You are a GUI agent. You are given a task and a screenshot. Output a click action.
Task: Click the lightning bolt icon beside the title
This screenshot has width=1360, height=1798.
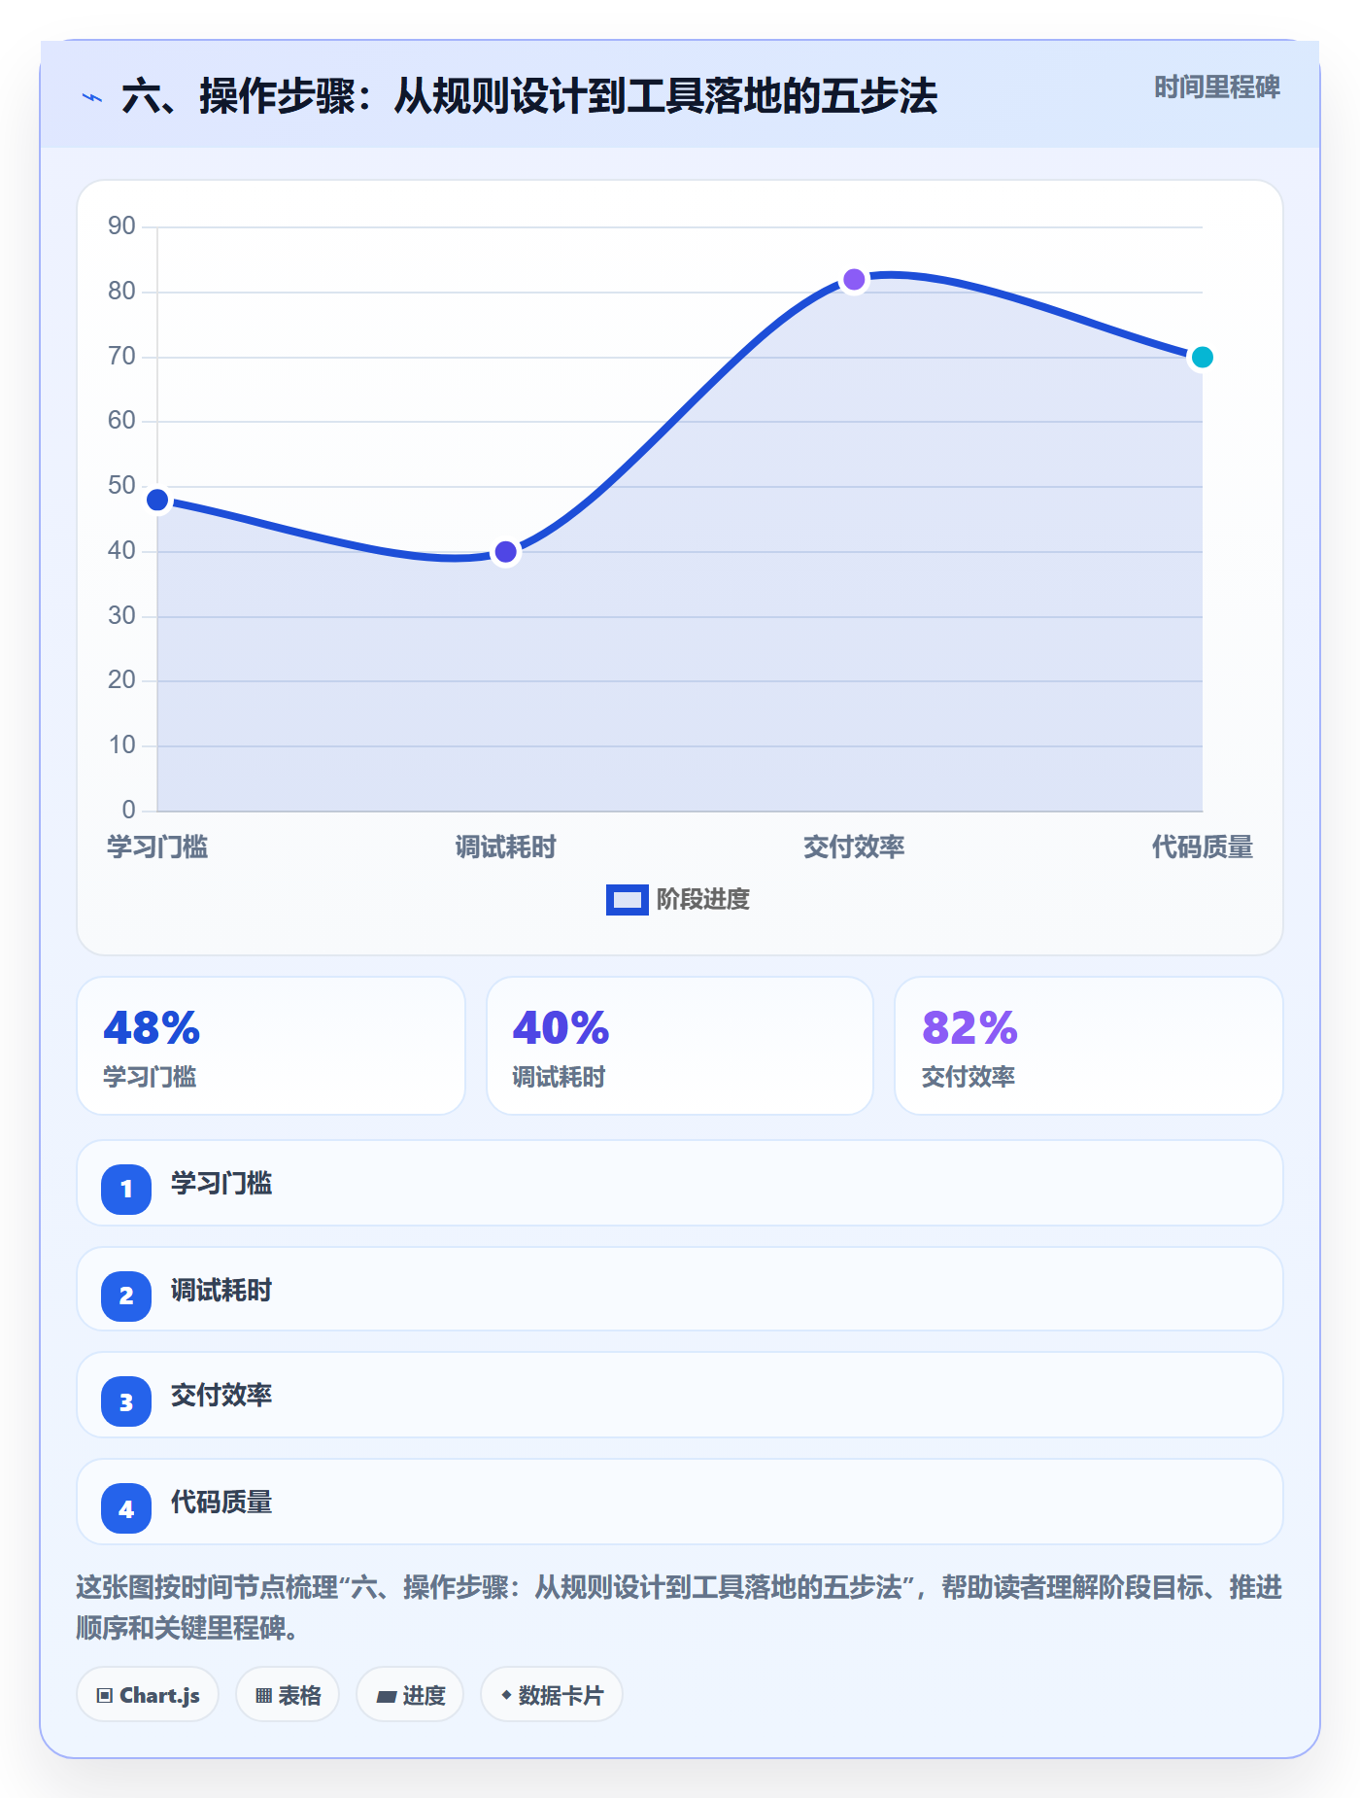pos(92,97)
